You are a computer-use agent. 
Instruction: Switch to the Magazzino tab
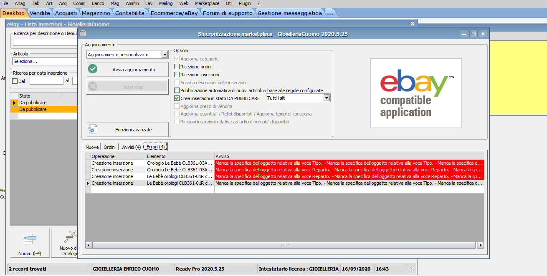point(96,13)
